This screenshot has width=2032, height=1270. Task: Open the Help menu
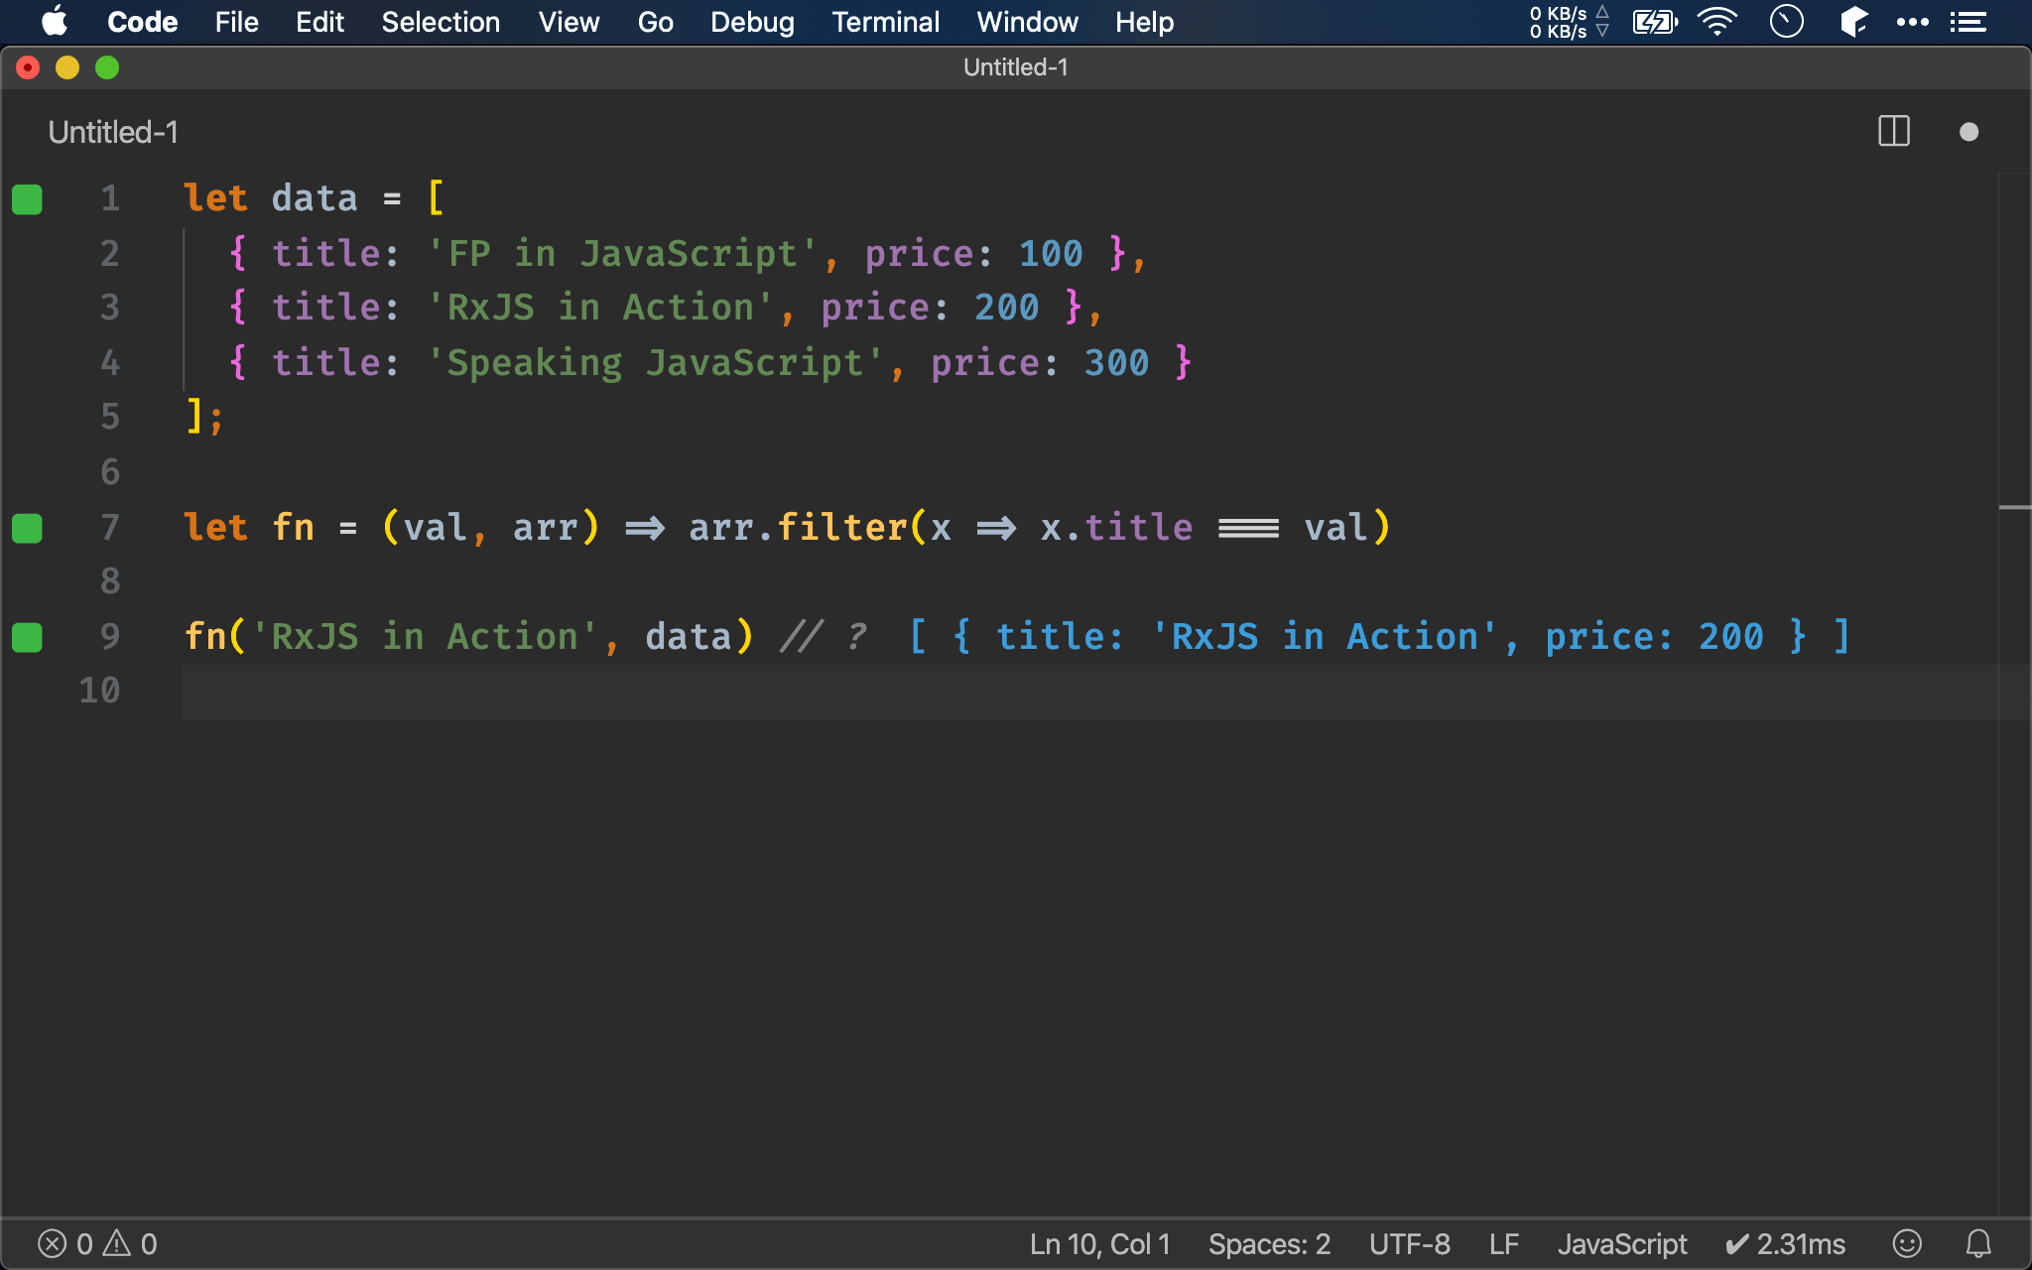[1144, 22]
